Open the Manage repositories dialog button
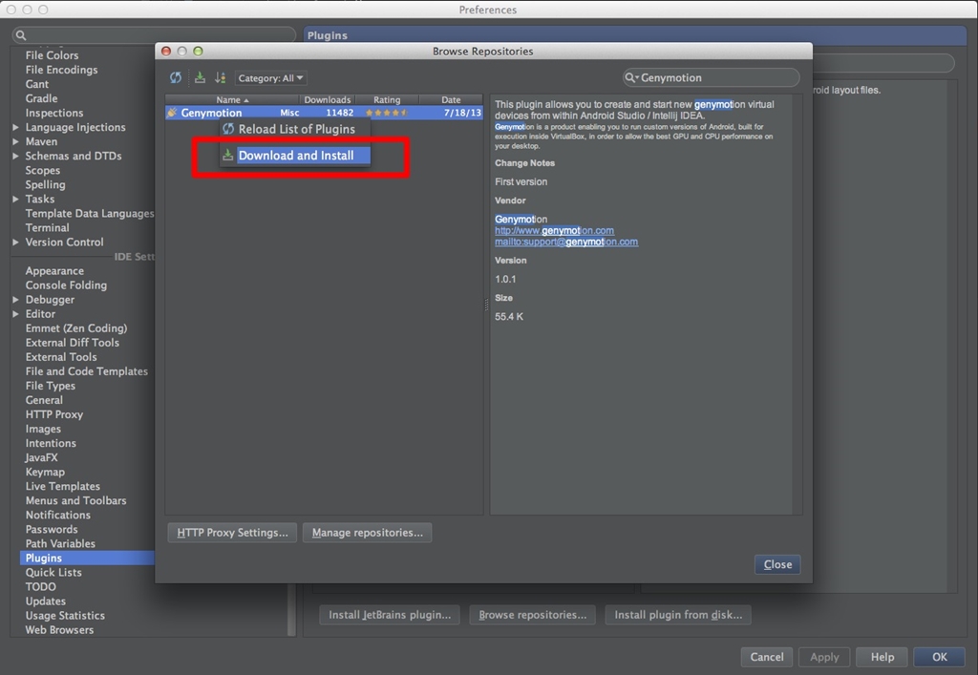Viewport: 978px width, 675px height. [368, 533]
